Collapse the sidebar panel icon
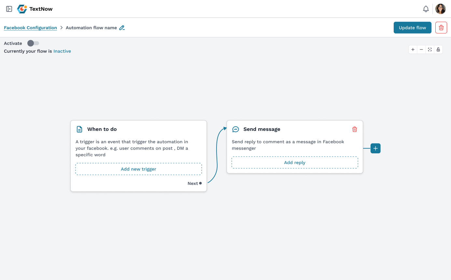Image resolution: width=451 pixels, height=280 pixels. coord(9,9)
